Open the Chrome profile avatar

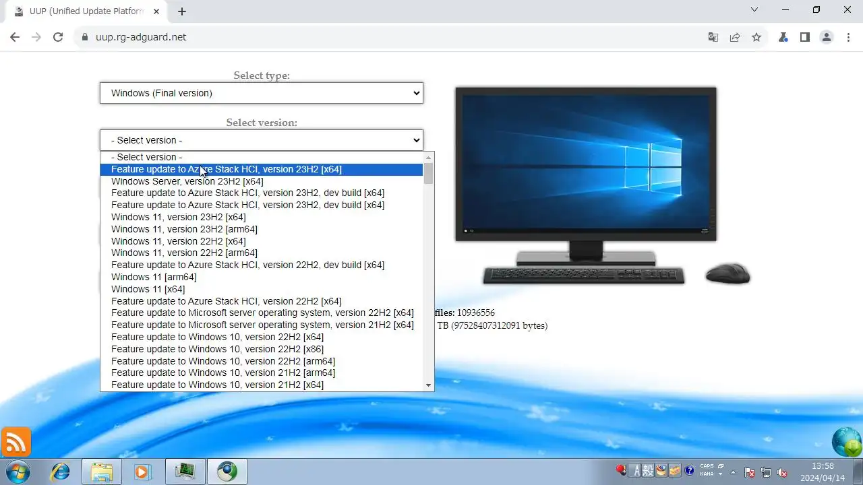pos(827,37)
